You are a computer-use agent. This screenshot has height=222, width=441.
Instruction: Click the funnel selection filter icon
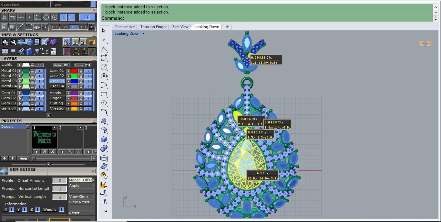tap(37, 52)
